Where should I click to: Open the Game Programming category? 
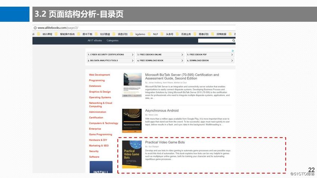100,134
